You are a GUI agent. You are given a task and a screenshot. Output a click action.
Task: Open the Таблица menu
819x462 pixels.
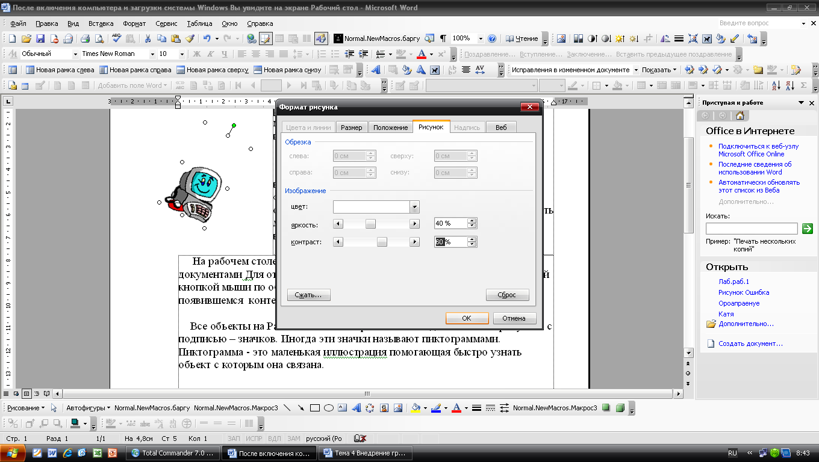pos(199,23)
